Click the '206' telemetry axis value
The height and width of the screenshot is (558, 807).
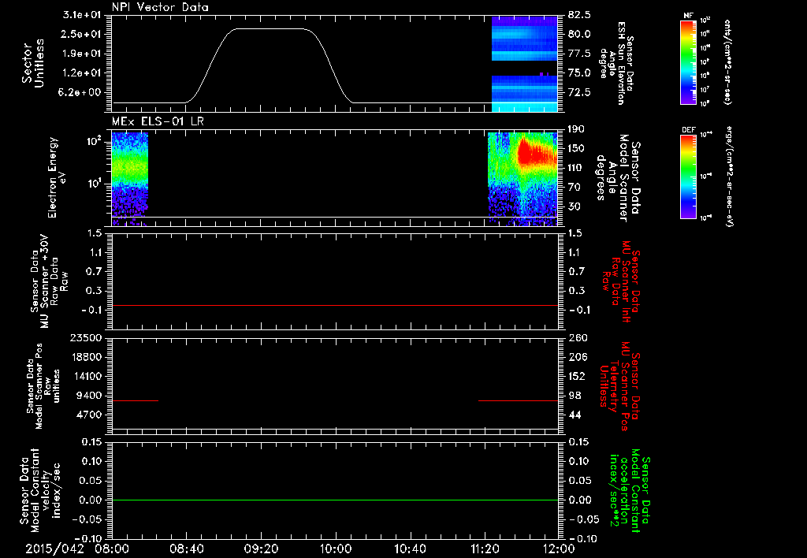(578, 357)
